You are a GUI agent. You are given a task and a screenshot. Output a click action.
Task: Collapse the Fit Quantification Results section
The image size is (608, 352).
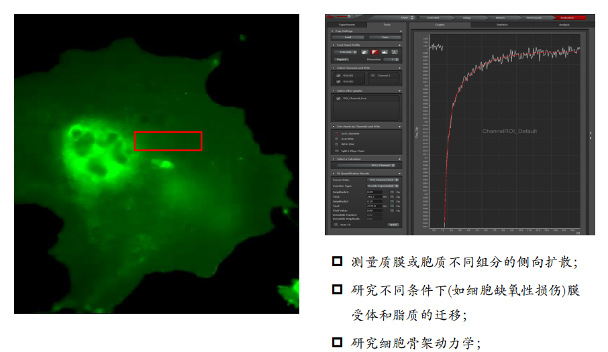(334, 174)
